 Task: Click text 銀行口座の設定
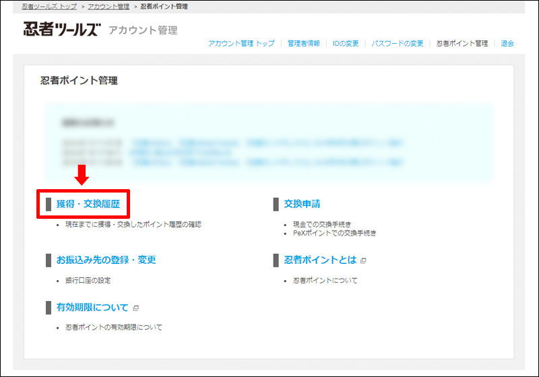(88, 281)
